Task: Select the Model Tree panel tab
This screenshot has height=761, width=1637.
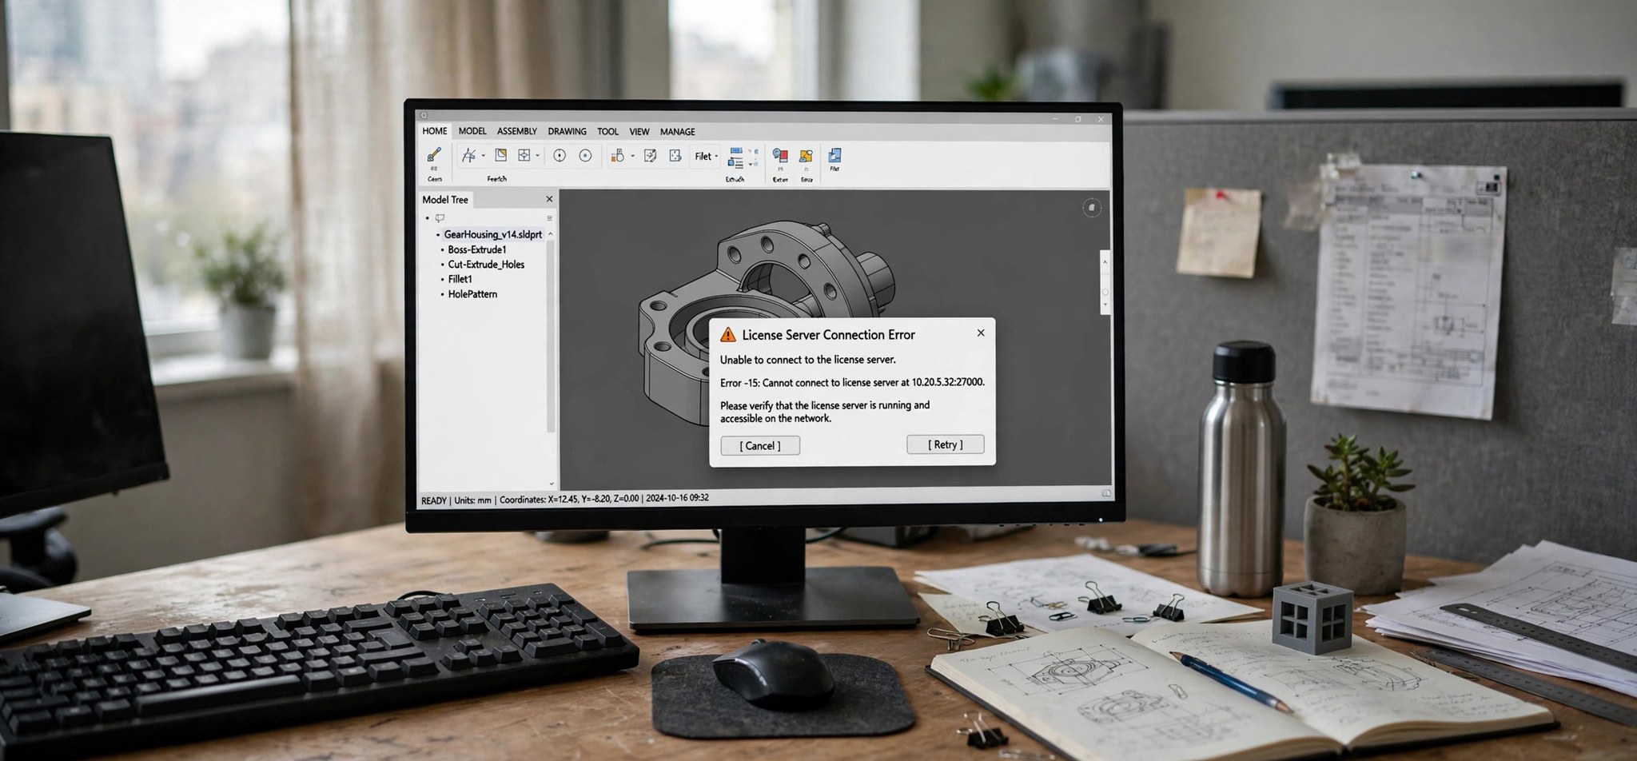Action: [x=445, y=199]
